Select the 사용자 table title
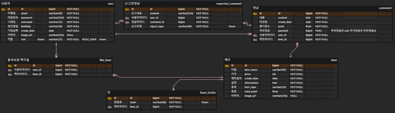Image resolution: width=395 pixels, height=113 pixels. [6, 4]
